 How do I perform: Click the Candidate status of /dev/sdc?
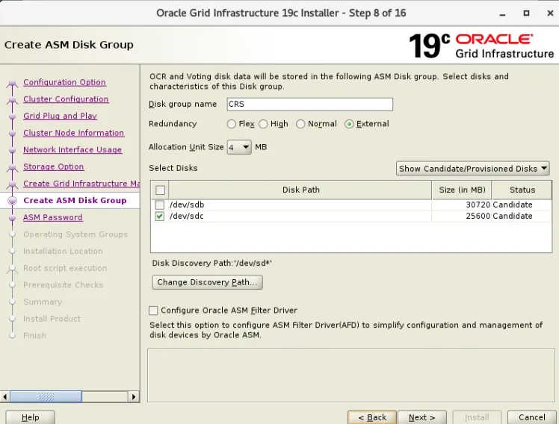513,216
